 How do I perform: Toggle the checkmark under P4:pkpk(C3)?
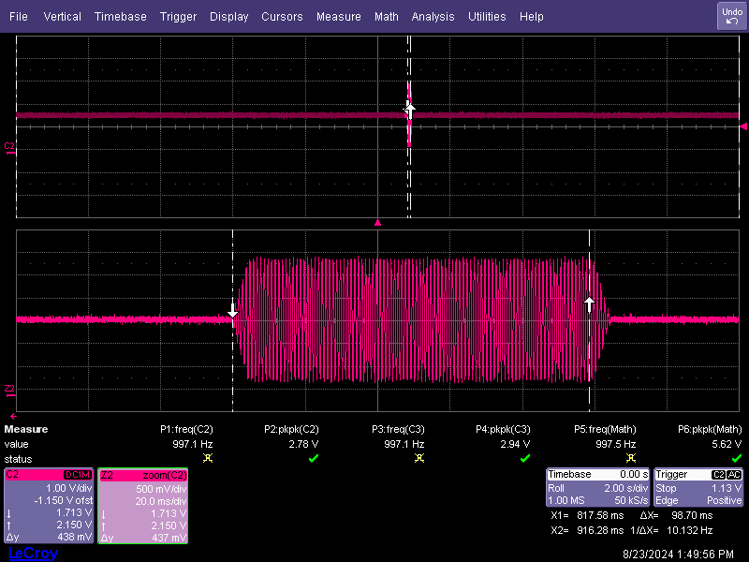point(524,458)
